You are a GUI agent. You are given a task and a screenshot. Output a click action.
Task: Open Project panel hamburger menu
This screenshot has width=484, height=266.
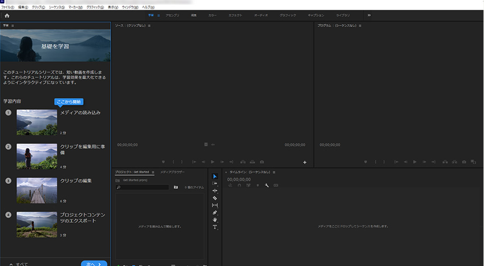click(x=154, y=172)
